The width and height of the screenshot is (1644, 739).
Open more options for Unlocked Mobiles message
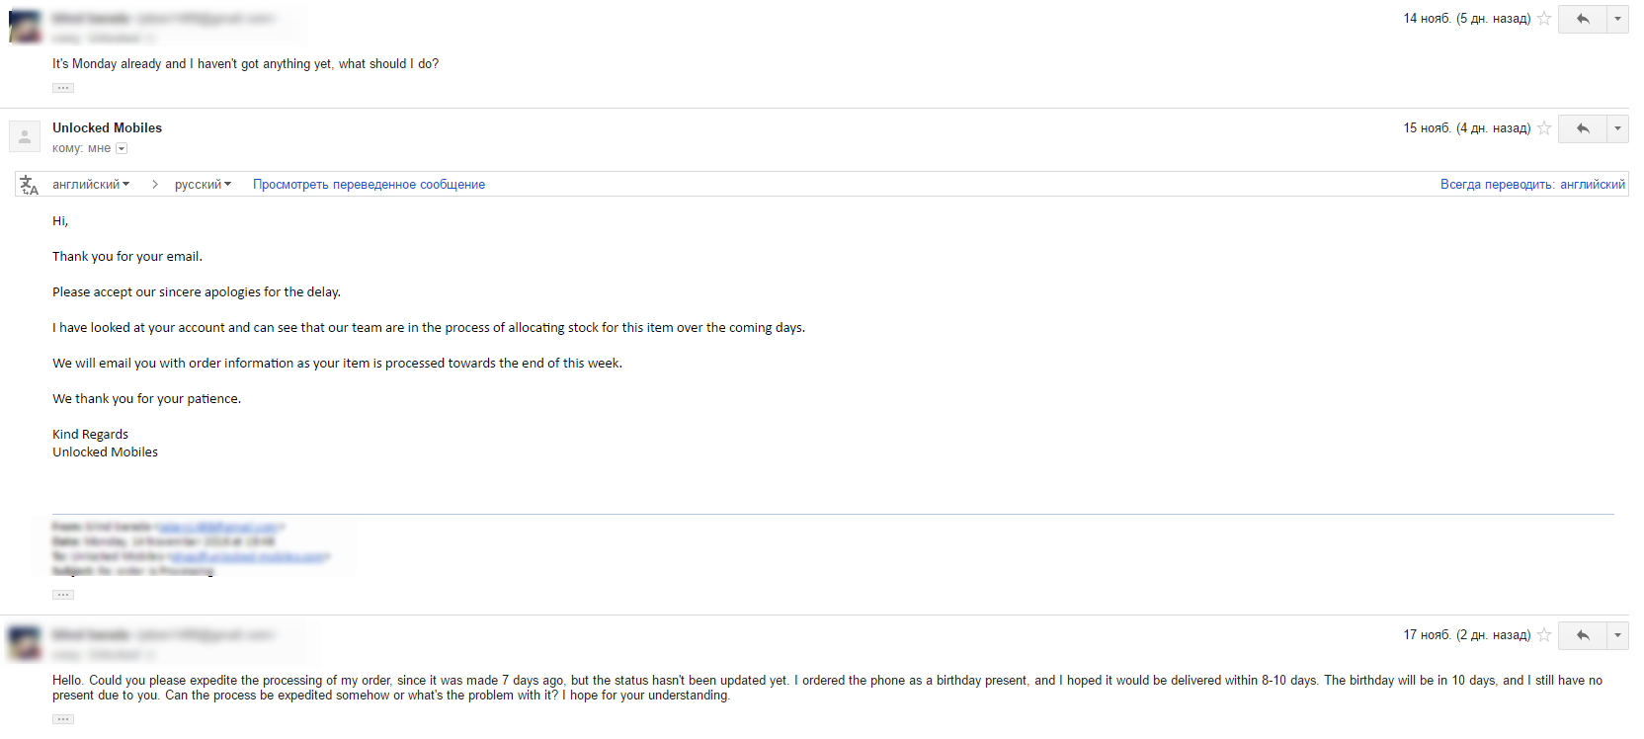tap(1617, 128)
